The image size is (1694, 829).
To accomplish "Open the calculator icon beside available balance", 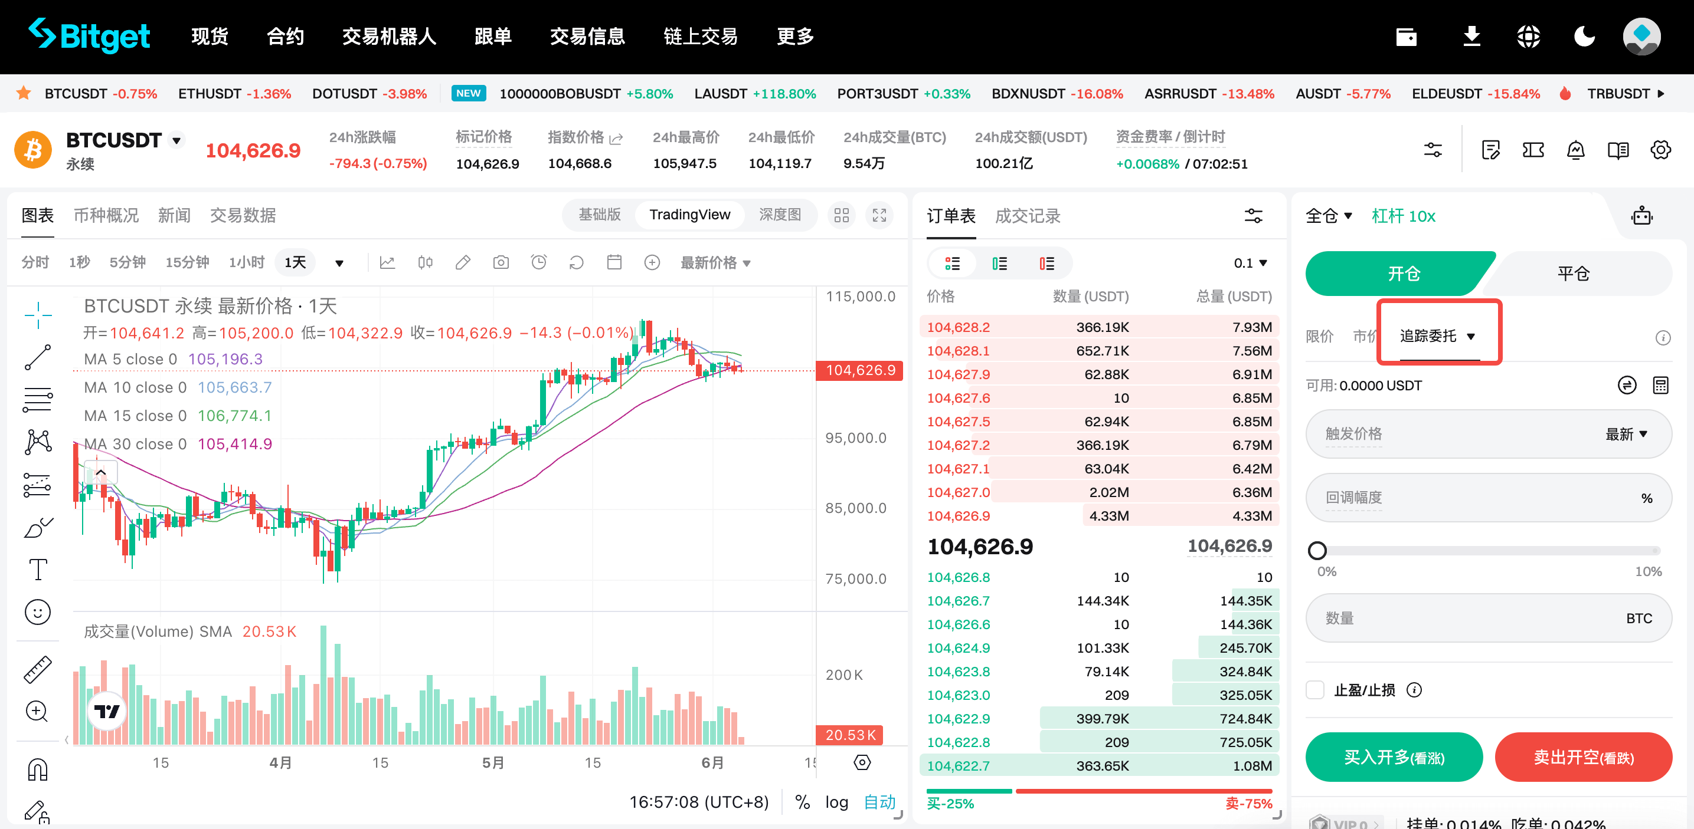I will [1660, 386].
